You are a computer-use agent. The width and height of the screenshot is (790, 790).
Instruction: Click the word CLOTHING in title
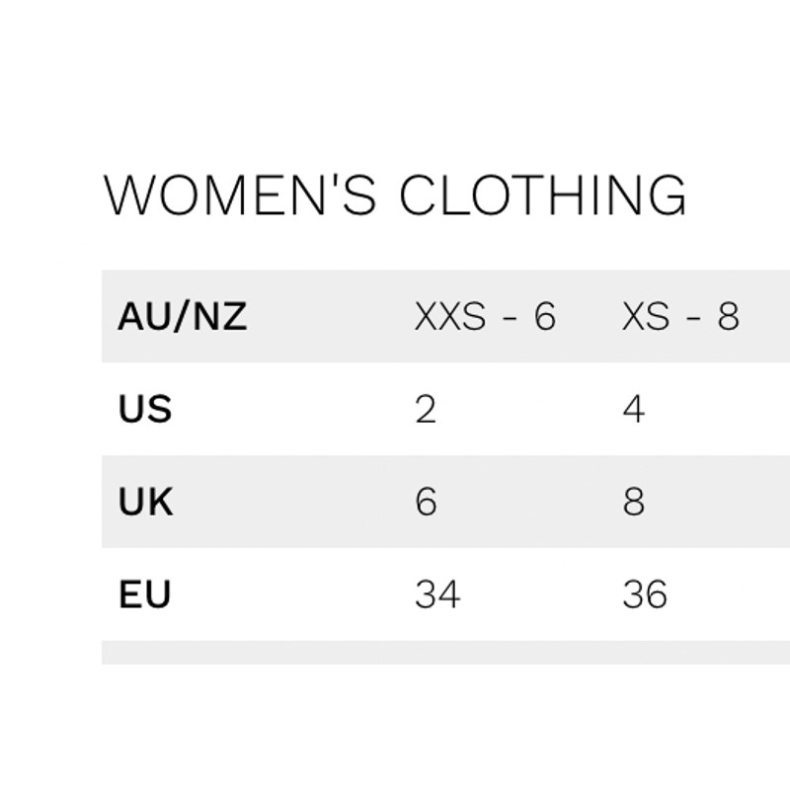[542, 196]
